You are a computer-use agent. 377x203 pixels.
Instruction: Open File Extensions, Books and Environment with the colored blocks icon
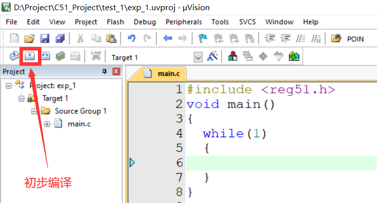click(233, 56)
